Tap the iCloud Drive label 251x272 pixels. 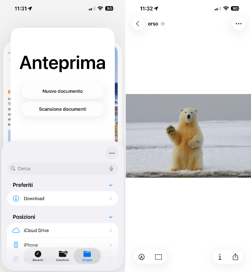36,230
